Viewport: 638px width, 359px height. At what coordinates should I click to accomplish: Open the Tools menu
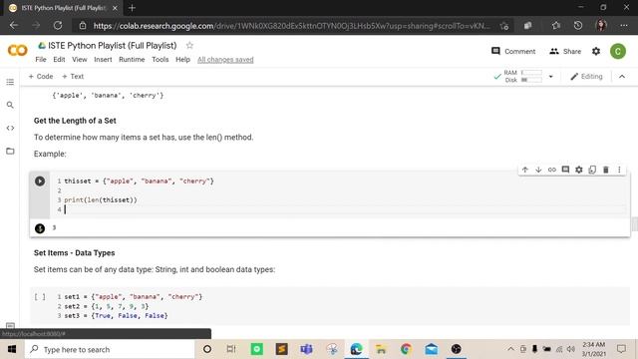(x=159, y=60)
